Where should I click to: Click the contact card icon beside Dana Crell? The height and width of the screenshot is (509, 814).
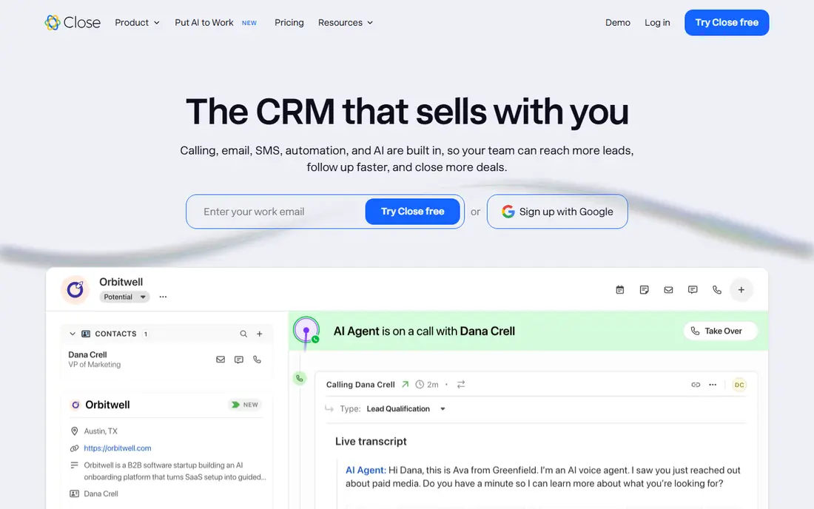click(74, 493)
